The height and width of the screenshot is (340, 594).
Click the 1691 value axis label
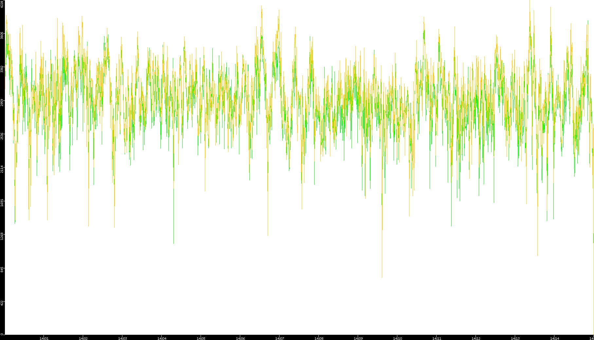click(2, 202)
